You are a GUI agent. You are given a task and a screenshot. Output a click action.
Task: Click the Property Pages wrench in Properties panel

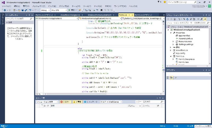click(176, 78)
